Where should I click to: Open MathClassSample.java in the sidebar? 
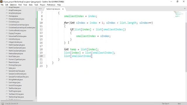(x=17, y=45)
